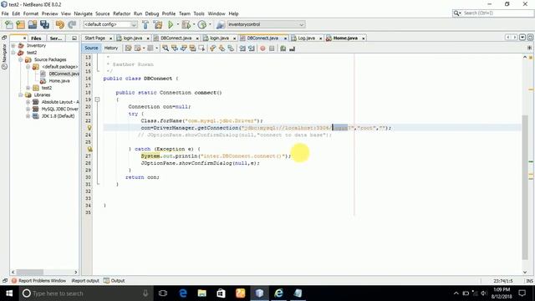Select the Log.java editor tab
This screenshot has width=535, height=301.
click(x=307, y=38)
